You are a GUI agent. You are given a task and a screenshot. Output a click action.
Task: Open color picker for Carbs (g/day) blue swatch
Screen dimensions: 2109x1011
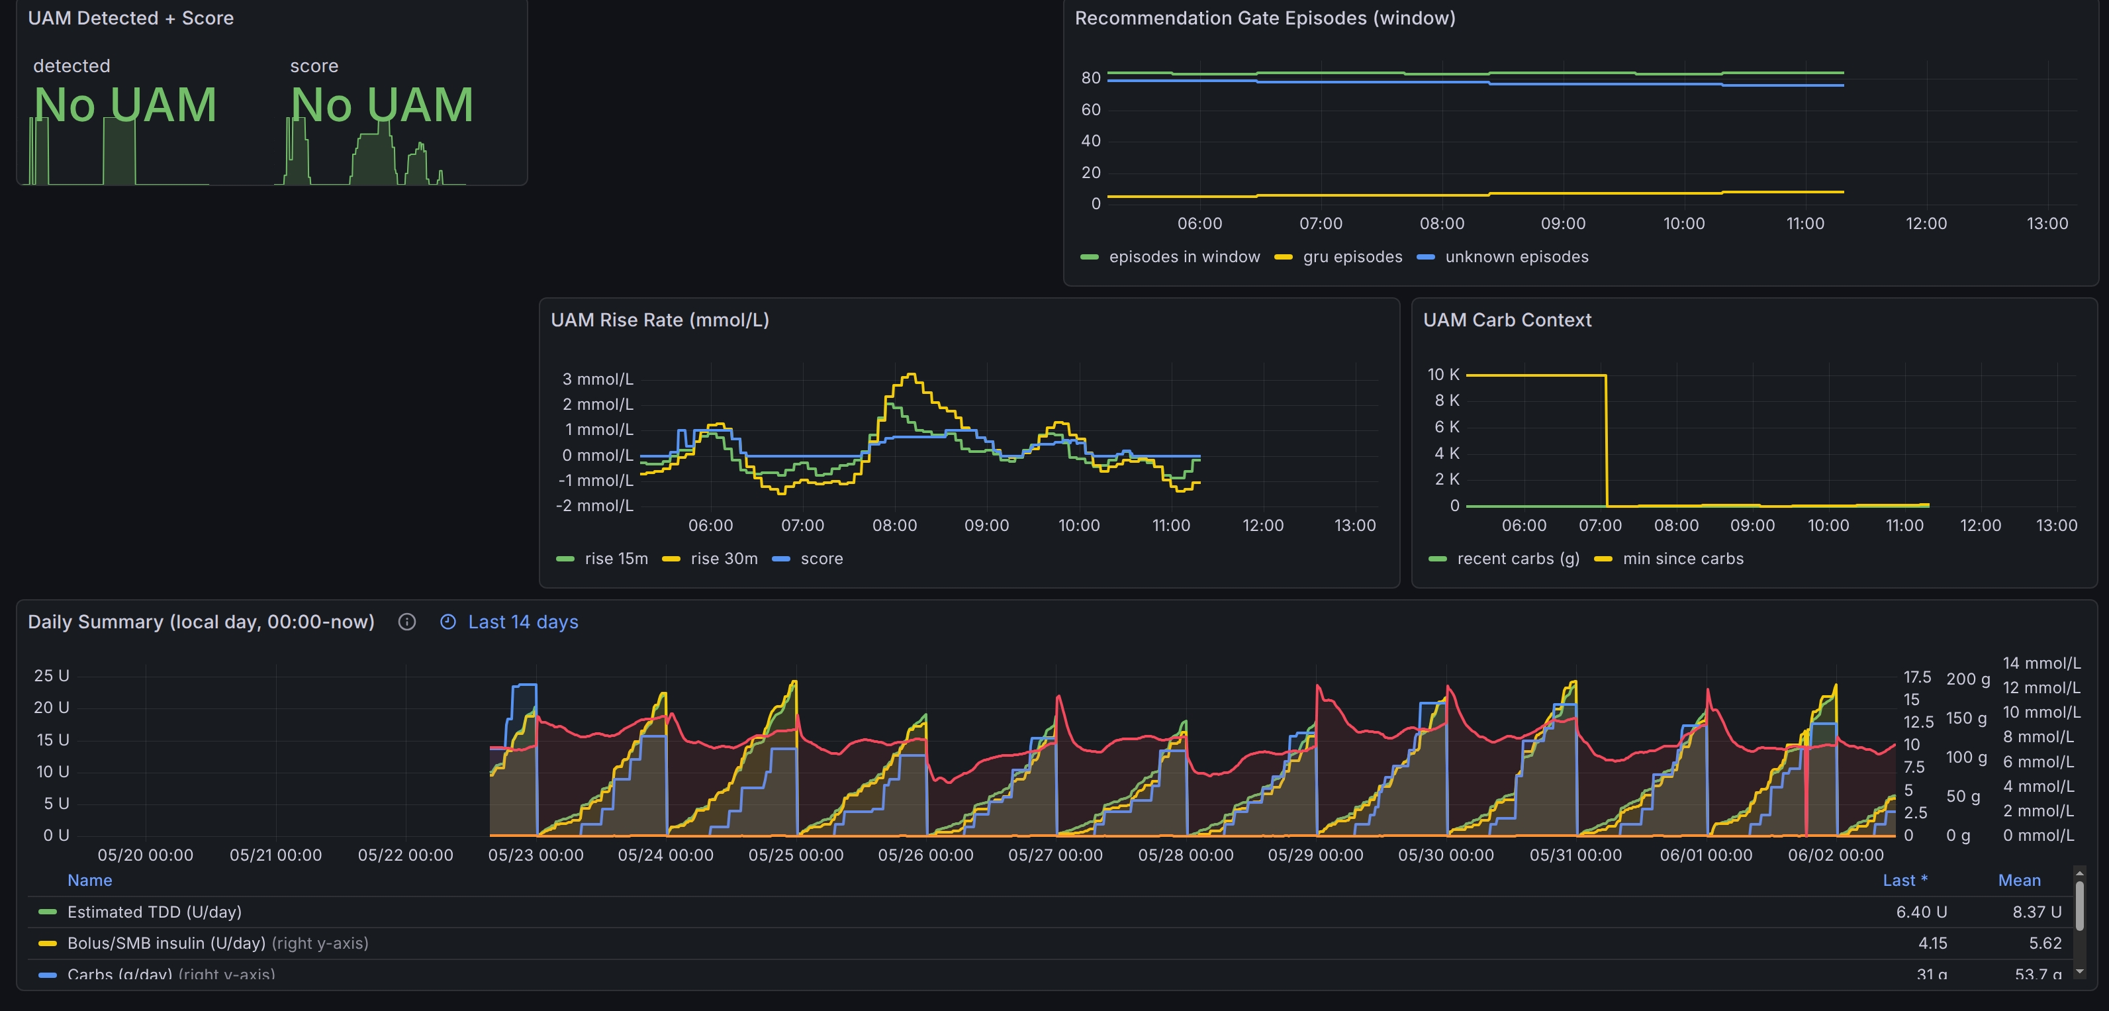click(48, 974)
